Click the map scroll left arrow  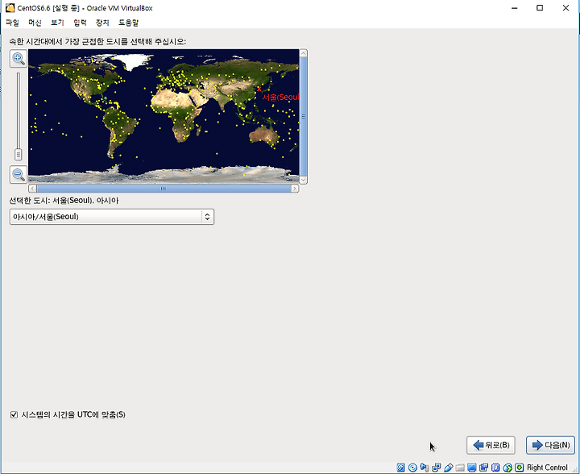(32, 189)
